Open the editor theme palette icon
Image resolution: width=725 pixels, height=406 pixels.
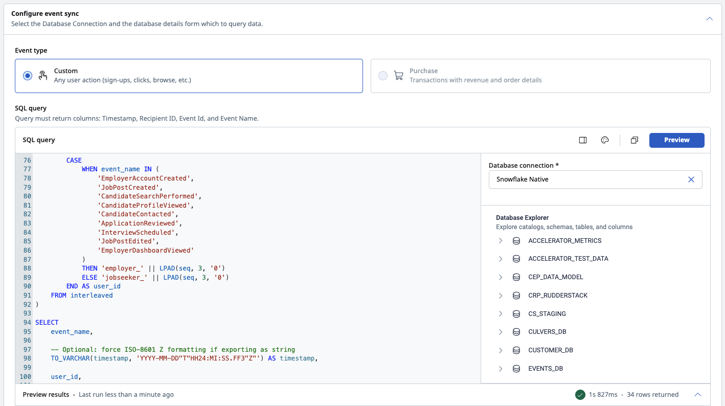[x=605, y=140]
